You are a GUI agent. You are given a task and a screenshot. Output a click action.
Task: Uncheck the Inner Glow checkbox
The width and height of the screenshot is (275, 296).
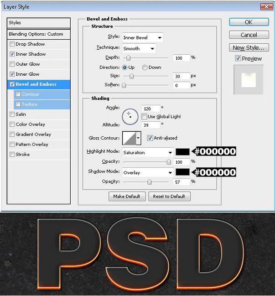click(x=12, y=74)
